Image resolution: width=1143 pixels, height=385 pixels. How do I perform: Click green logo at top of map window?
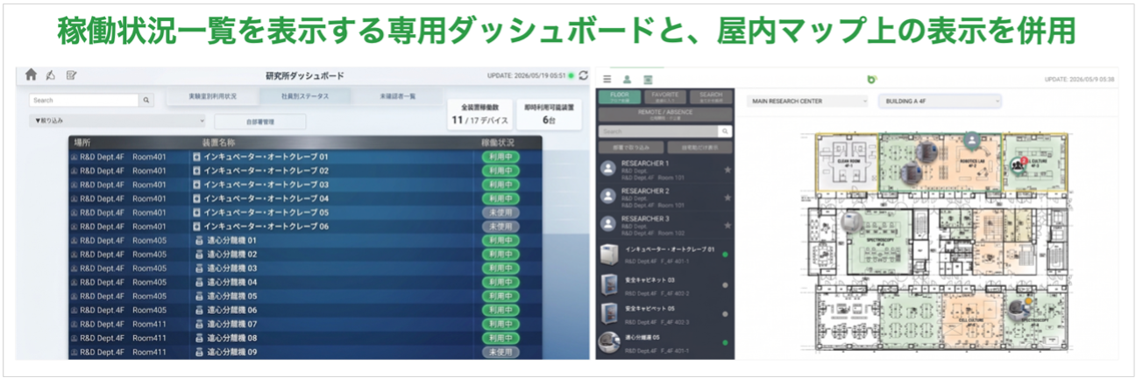(871, 79)
